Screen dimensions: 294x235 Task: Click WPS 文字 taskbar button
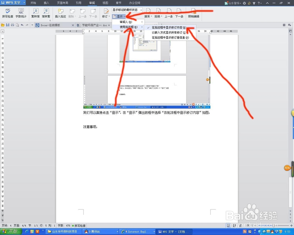pos(174,232)
